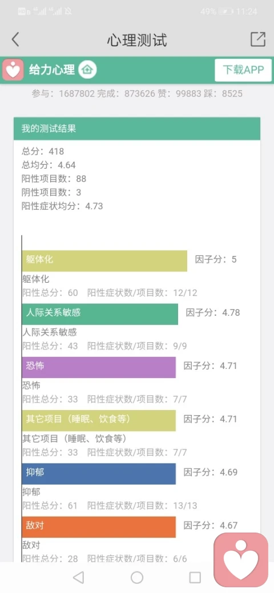Select the orange 敌对 bar
274x593 pixels.
click(x=99, y=527)
